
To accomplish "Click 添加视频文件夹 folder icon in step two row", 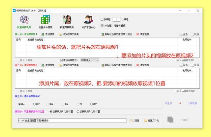I will click(x=60, y=65).
